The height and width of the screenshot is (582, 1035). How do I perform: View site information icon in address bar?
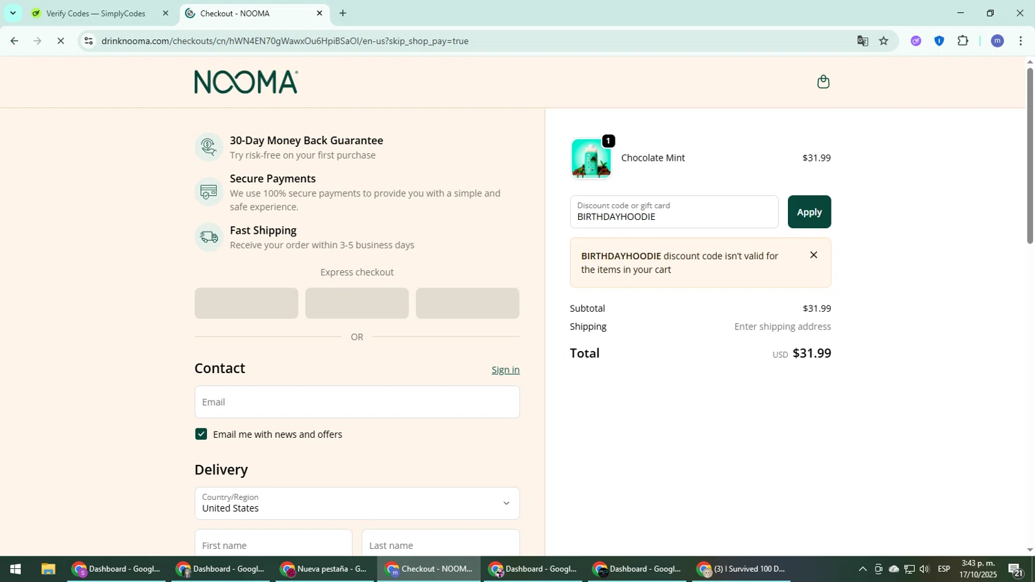point(88,41)
